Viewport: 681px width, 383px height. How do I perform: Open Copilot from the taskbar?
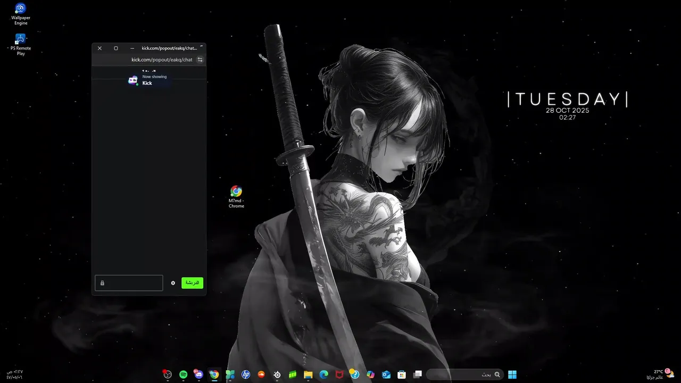point(371,374)
